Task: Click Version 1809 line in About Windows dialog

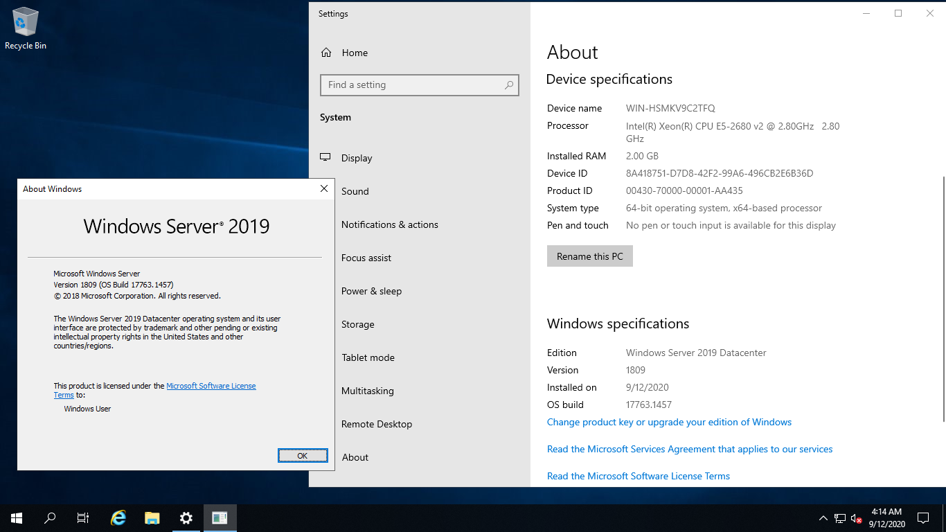Action: pos(114,285)
